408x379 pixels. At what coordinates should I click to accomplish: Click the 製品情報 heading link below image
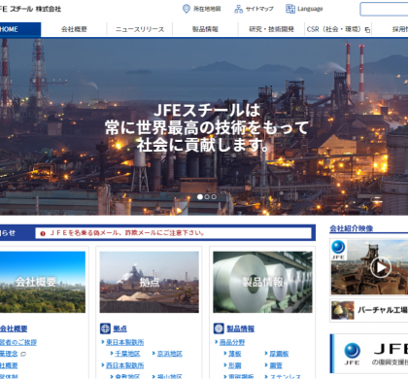[x=240, y=328]
